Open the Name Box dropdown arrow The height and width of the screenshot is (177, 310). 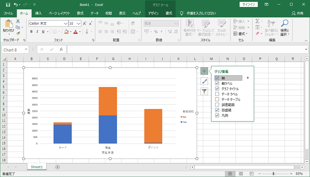tap(26, 50)
